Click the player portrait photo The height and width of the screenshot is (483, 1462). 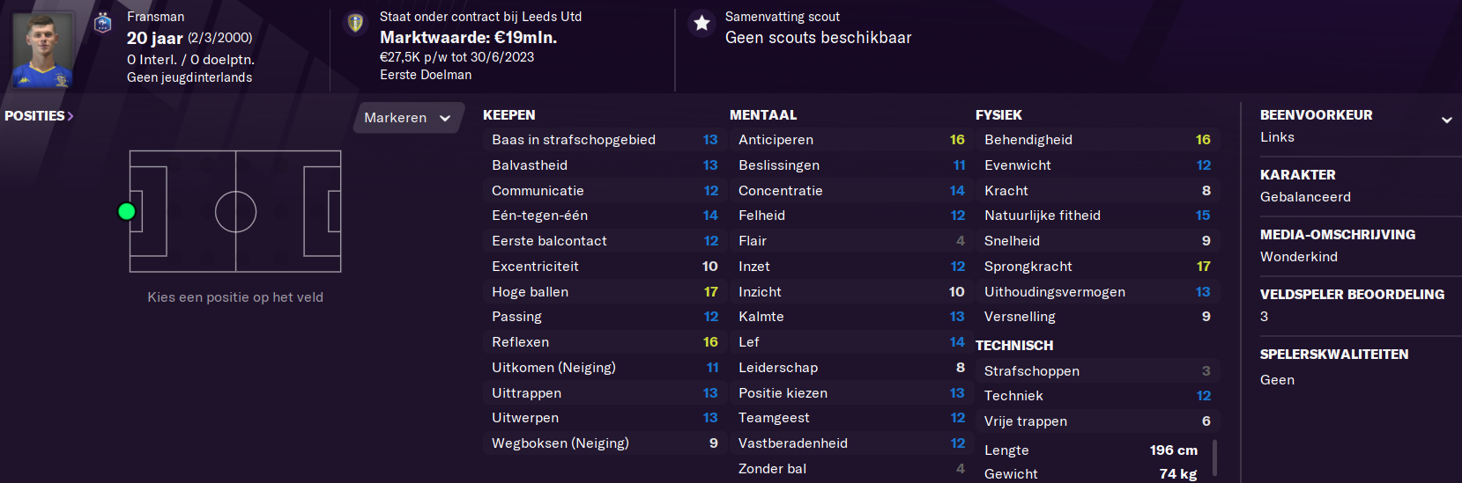pyautogui.click(x=43, y=49)
